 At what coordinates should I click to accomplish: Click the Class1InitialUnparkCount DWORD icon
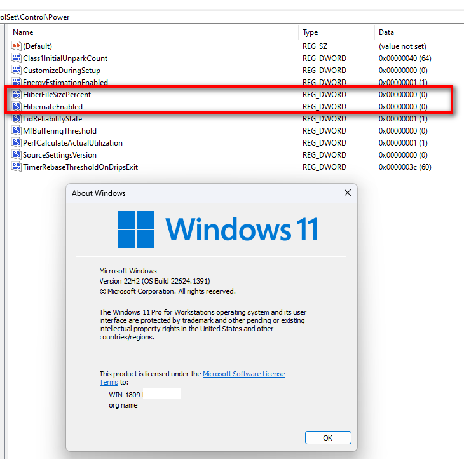point(17,58)
